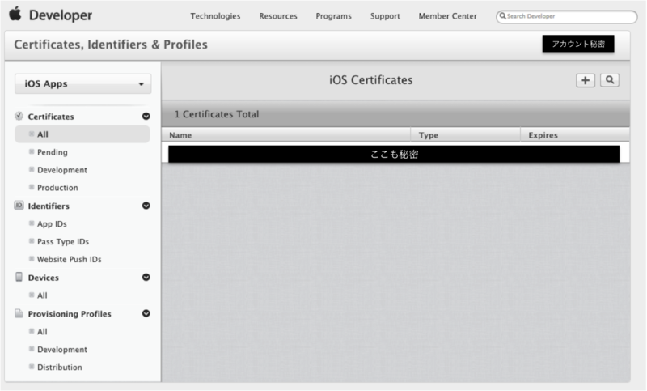Open the certificates search magnifier button
Viewport: 647px width, 391px height.
(610, 80)
